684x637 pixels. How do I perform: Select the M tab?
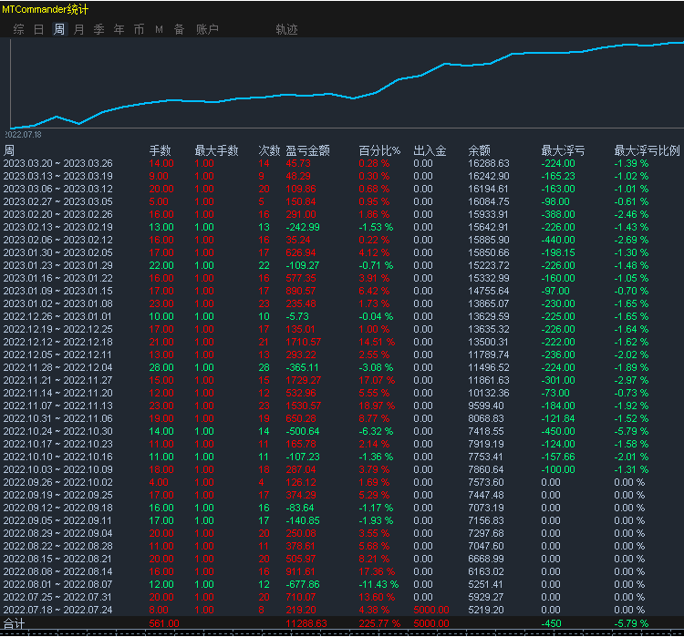coord(159,29)
